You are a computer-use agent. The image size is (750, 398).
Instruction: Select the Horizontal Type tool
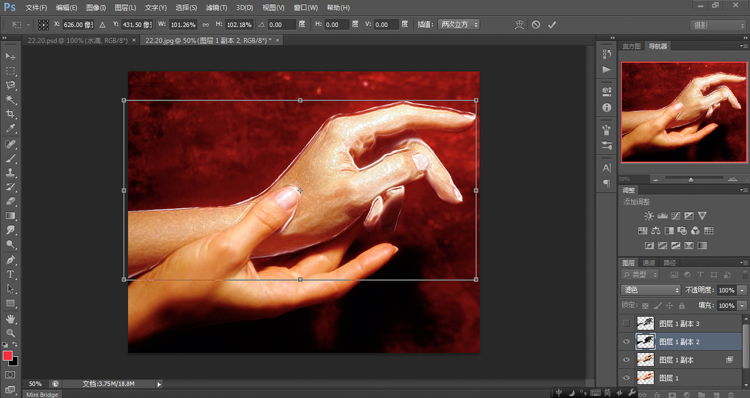point(11,274)
